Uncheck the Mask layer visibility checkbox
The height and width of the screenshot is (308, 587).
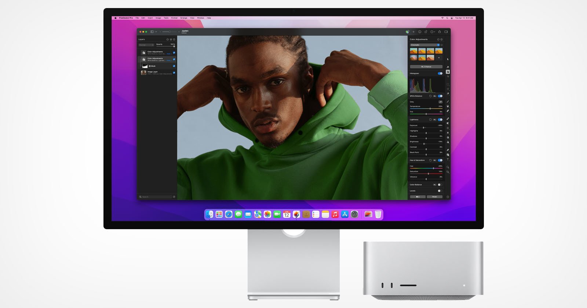[x=174, y=66]
